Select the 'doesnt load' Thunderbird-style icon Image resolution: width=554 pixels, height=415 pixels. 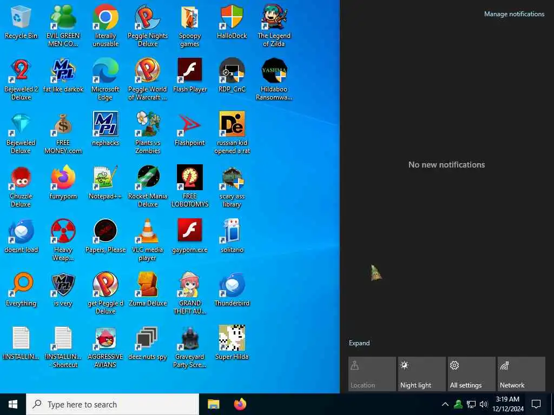coord(21,236)
